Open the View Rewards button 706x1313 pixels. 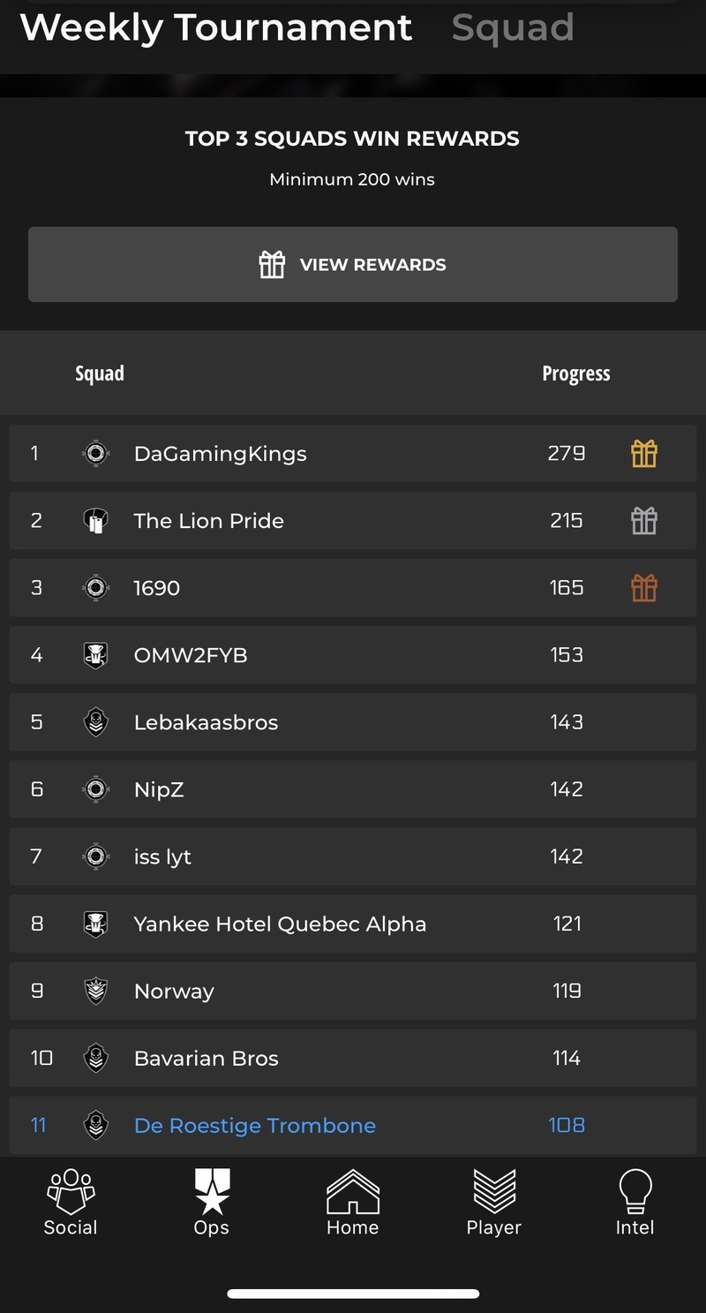pyautogui.click(x=353, y=265)
